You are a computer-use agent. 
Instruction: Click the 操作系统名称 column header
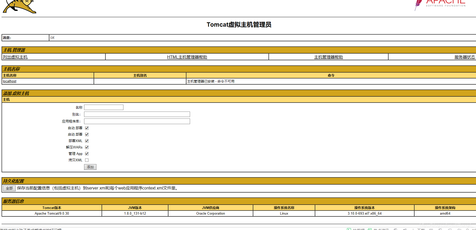click(x=284, y=208)
